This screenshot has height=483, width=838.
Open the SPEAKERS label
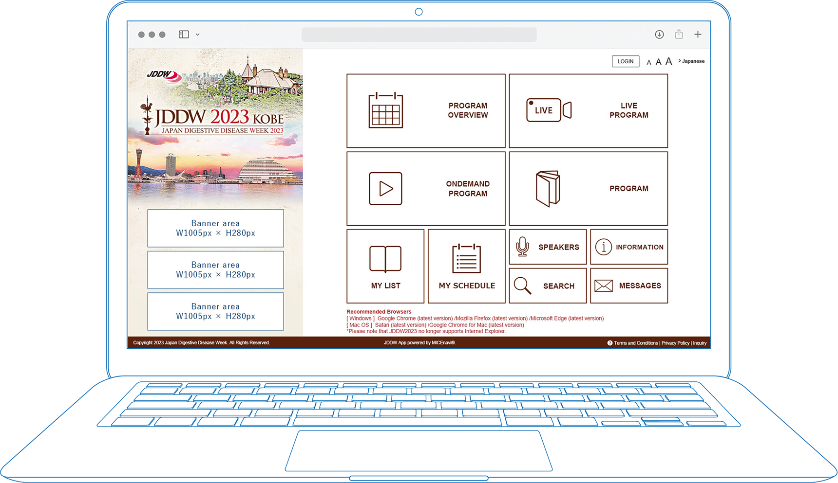[x=558, y=247]
